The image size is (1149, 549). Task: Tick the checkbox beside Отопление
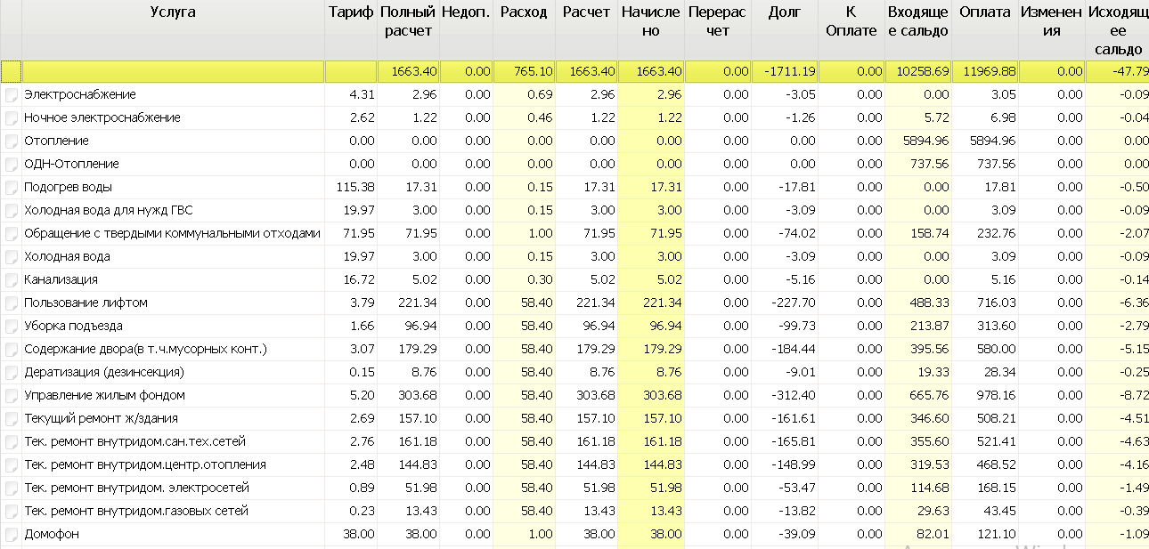tap(11, 141)
